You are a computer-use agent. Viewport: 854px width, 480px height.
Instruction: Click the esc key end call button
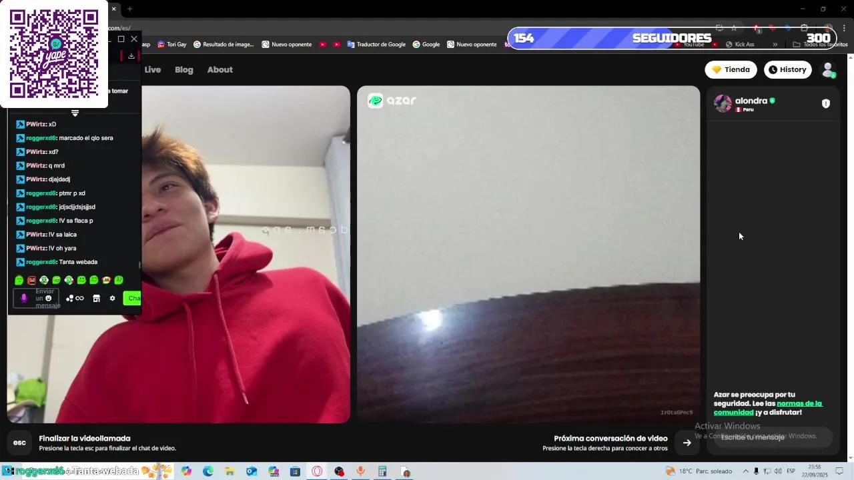pyautogui.click(x=20, y=443)
